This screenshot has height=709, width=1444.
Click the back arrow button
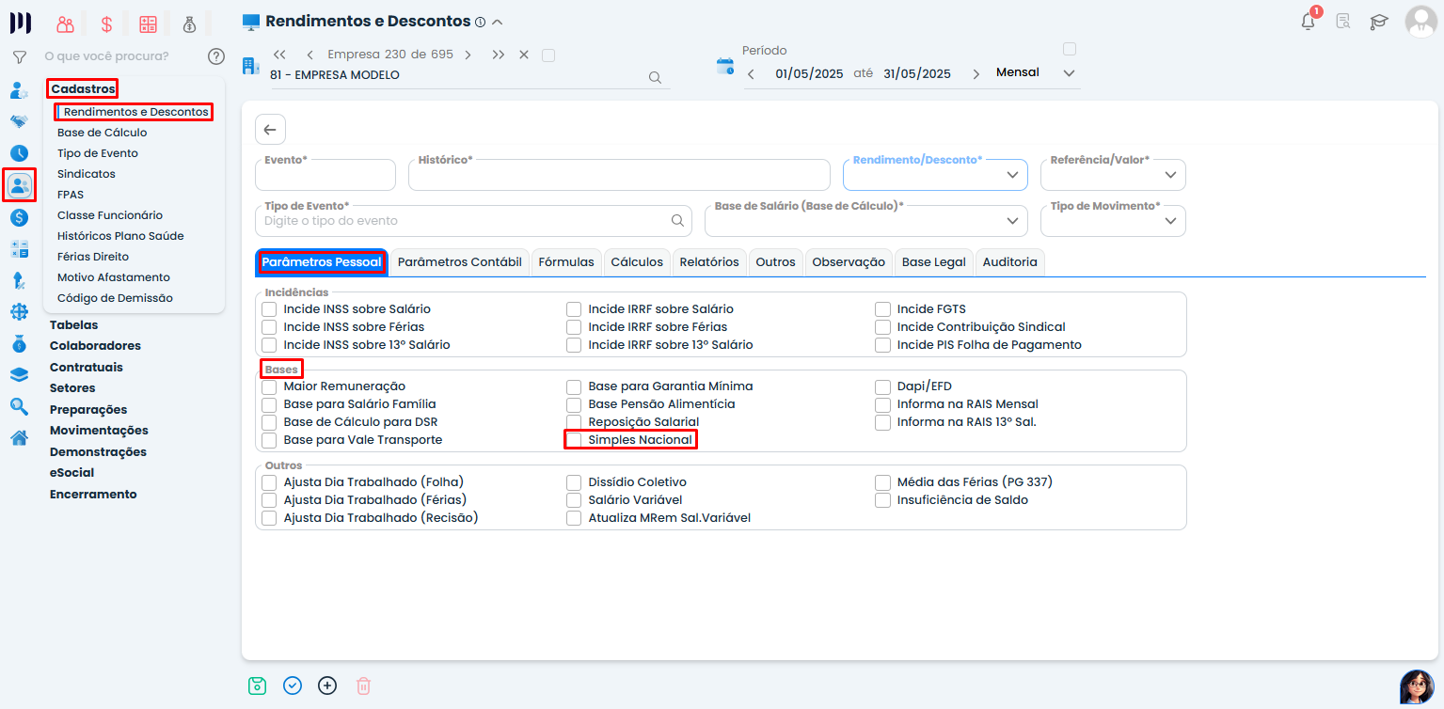coord(270,130)
